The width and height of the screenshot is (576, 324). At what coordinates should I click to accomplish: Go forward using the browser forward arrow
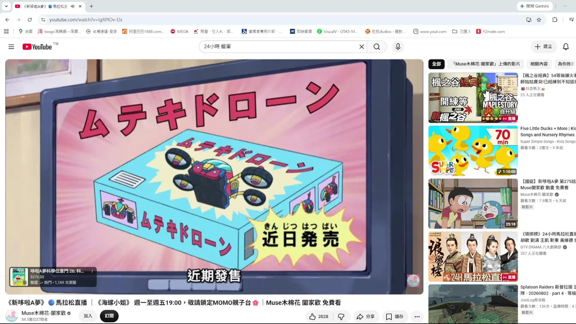pyautogui.click(x=18, y=20)
